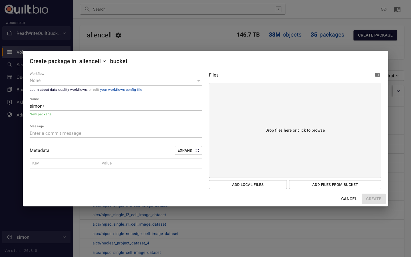Click the CREATE button in dialog
Image resolution: width=411 pixels, height=257 pixels.
(x=374, y=199)
